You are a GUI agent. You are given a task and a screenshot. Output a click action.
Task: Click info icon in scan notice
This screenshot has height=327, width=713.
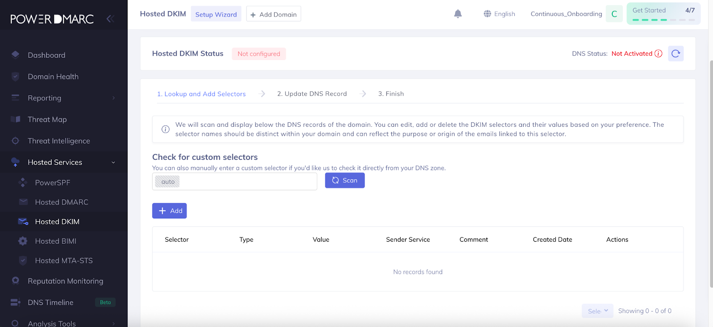pyautogui.click(x=165, y=129)
